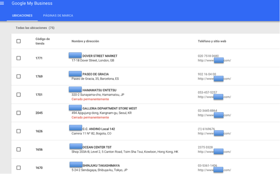This screenshot has width=280, height=174.
Task: Select the C.C. Andino Local 142 location
Action: pyautogui.click(x=99, y=129)
